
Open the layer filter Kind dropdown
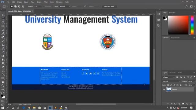169,77
